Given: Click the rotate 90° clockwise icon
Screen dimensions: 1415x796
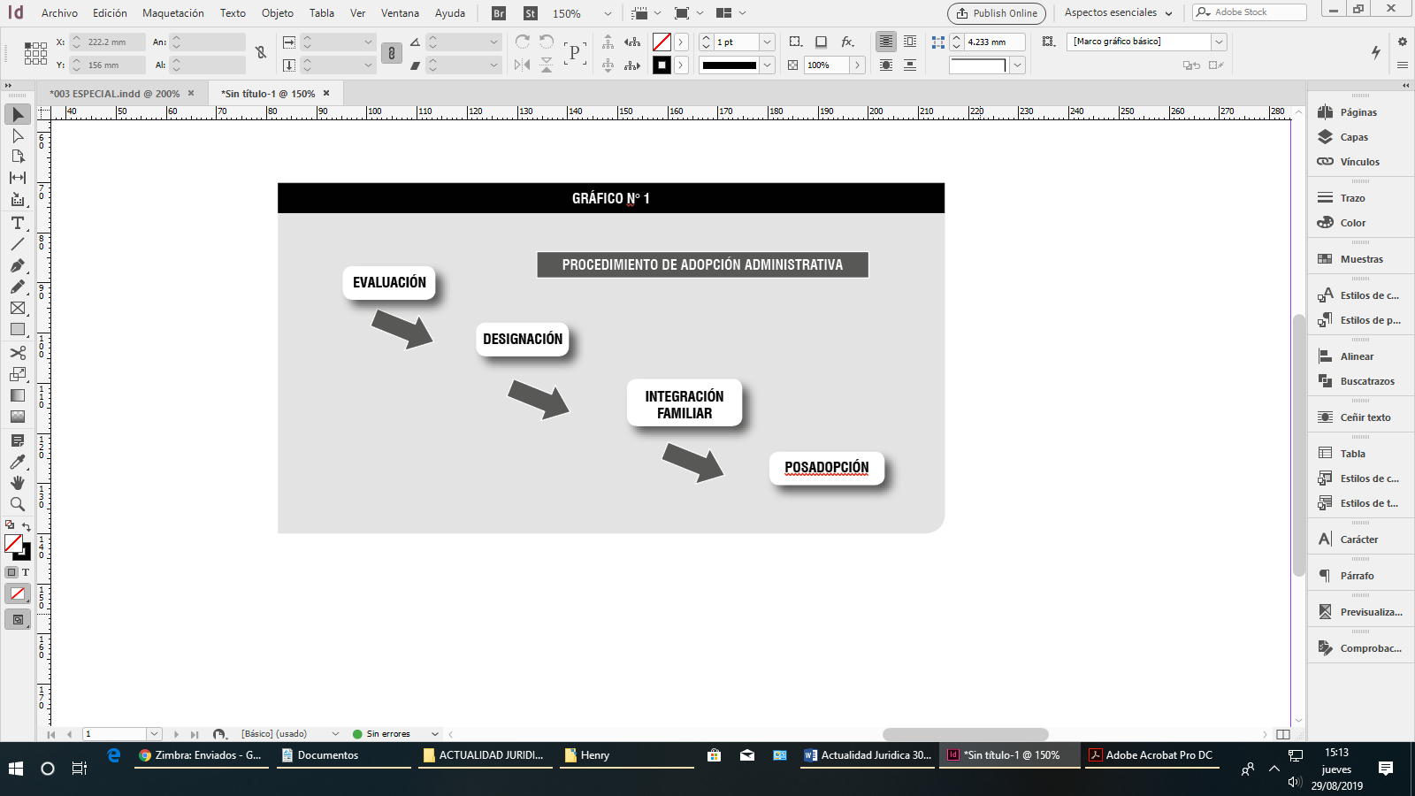Looking at the screenshot, I should click(x=523, y=42).
